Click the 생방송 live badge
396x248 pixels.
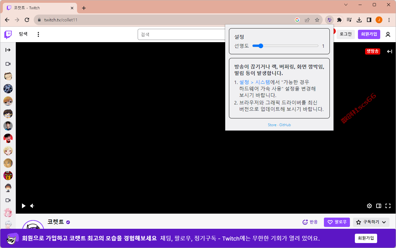(x=372, y=51)
